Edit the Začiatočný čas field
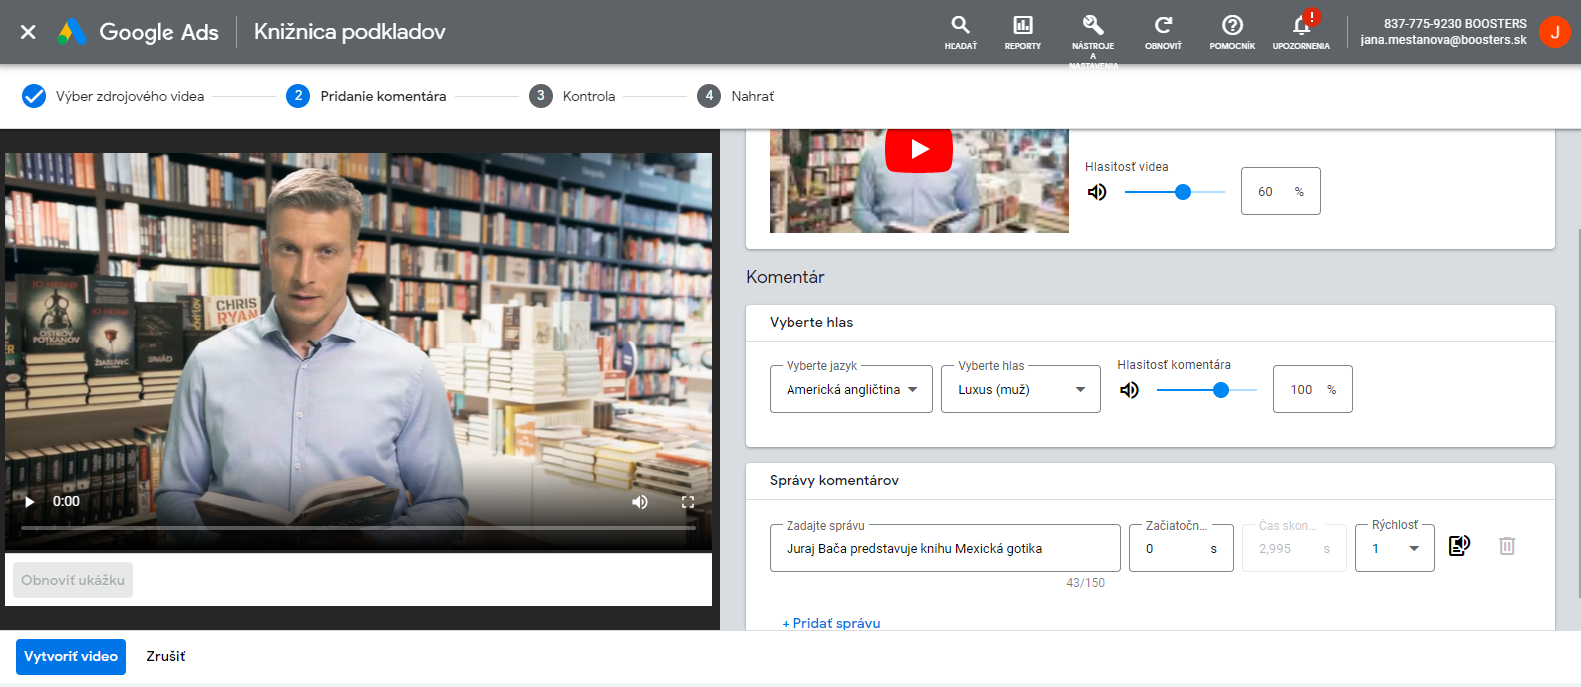 point(1181,548)
